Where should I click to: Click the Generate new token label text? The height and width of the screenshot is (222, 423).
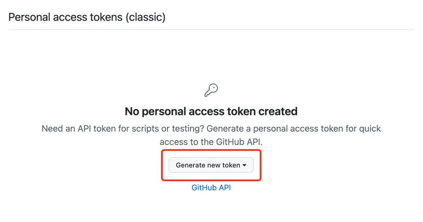coord(208,165)
